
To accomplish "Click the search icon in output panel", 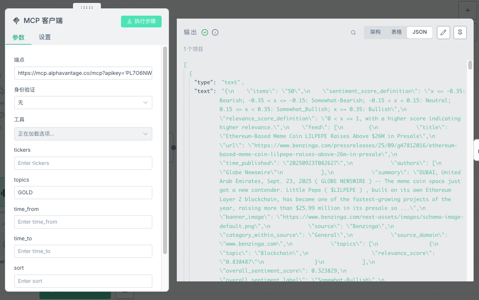I will 353,33.
